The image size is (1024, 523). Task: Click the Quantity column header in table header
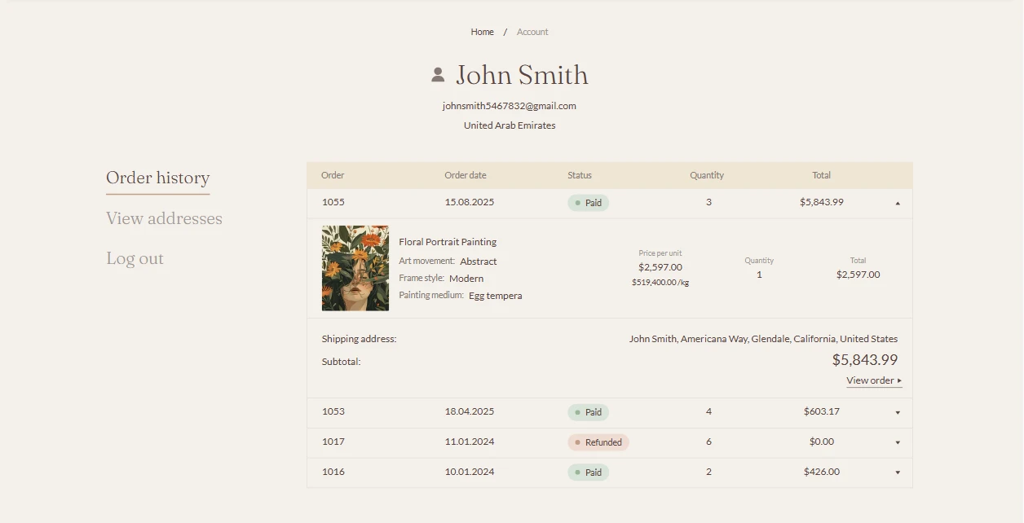[x=707, y=175]
